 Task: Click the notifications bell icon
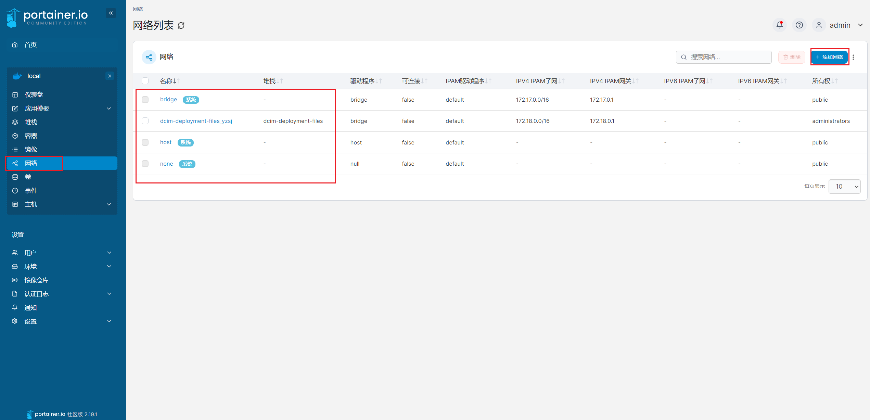pyautogui.click(x=780, y=25)
